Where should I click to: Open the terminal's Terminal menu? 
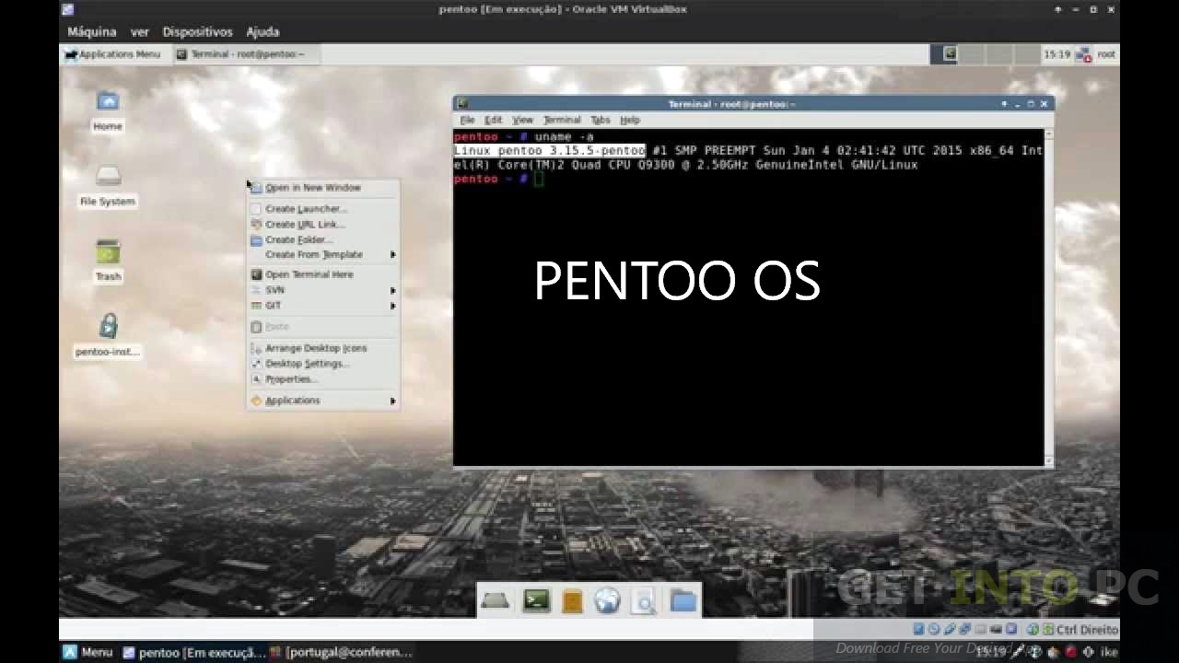[x=562, y=120]
